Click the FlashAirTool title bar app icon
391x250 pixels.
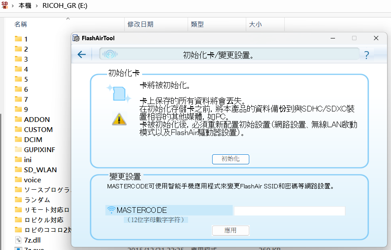(x=76, y=38)
